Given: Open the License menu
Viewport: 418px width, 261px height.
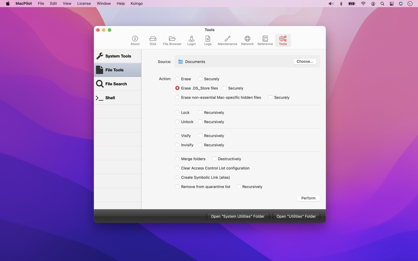Looking at the screenshot, I should 84,4.
